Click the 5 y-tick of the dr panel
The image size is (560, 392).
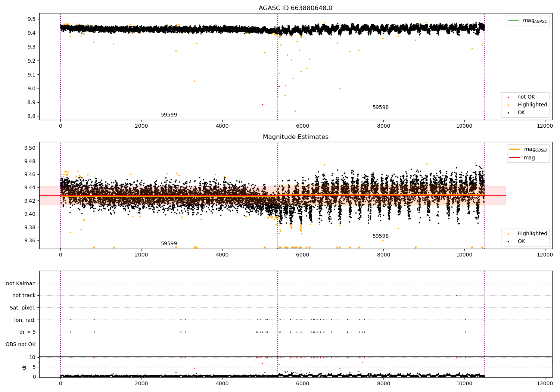[34, 367]
